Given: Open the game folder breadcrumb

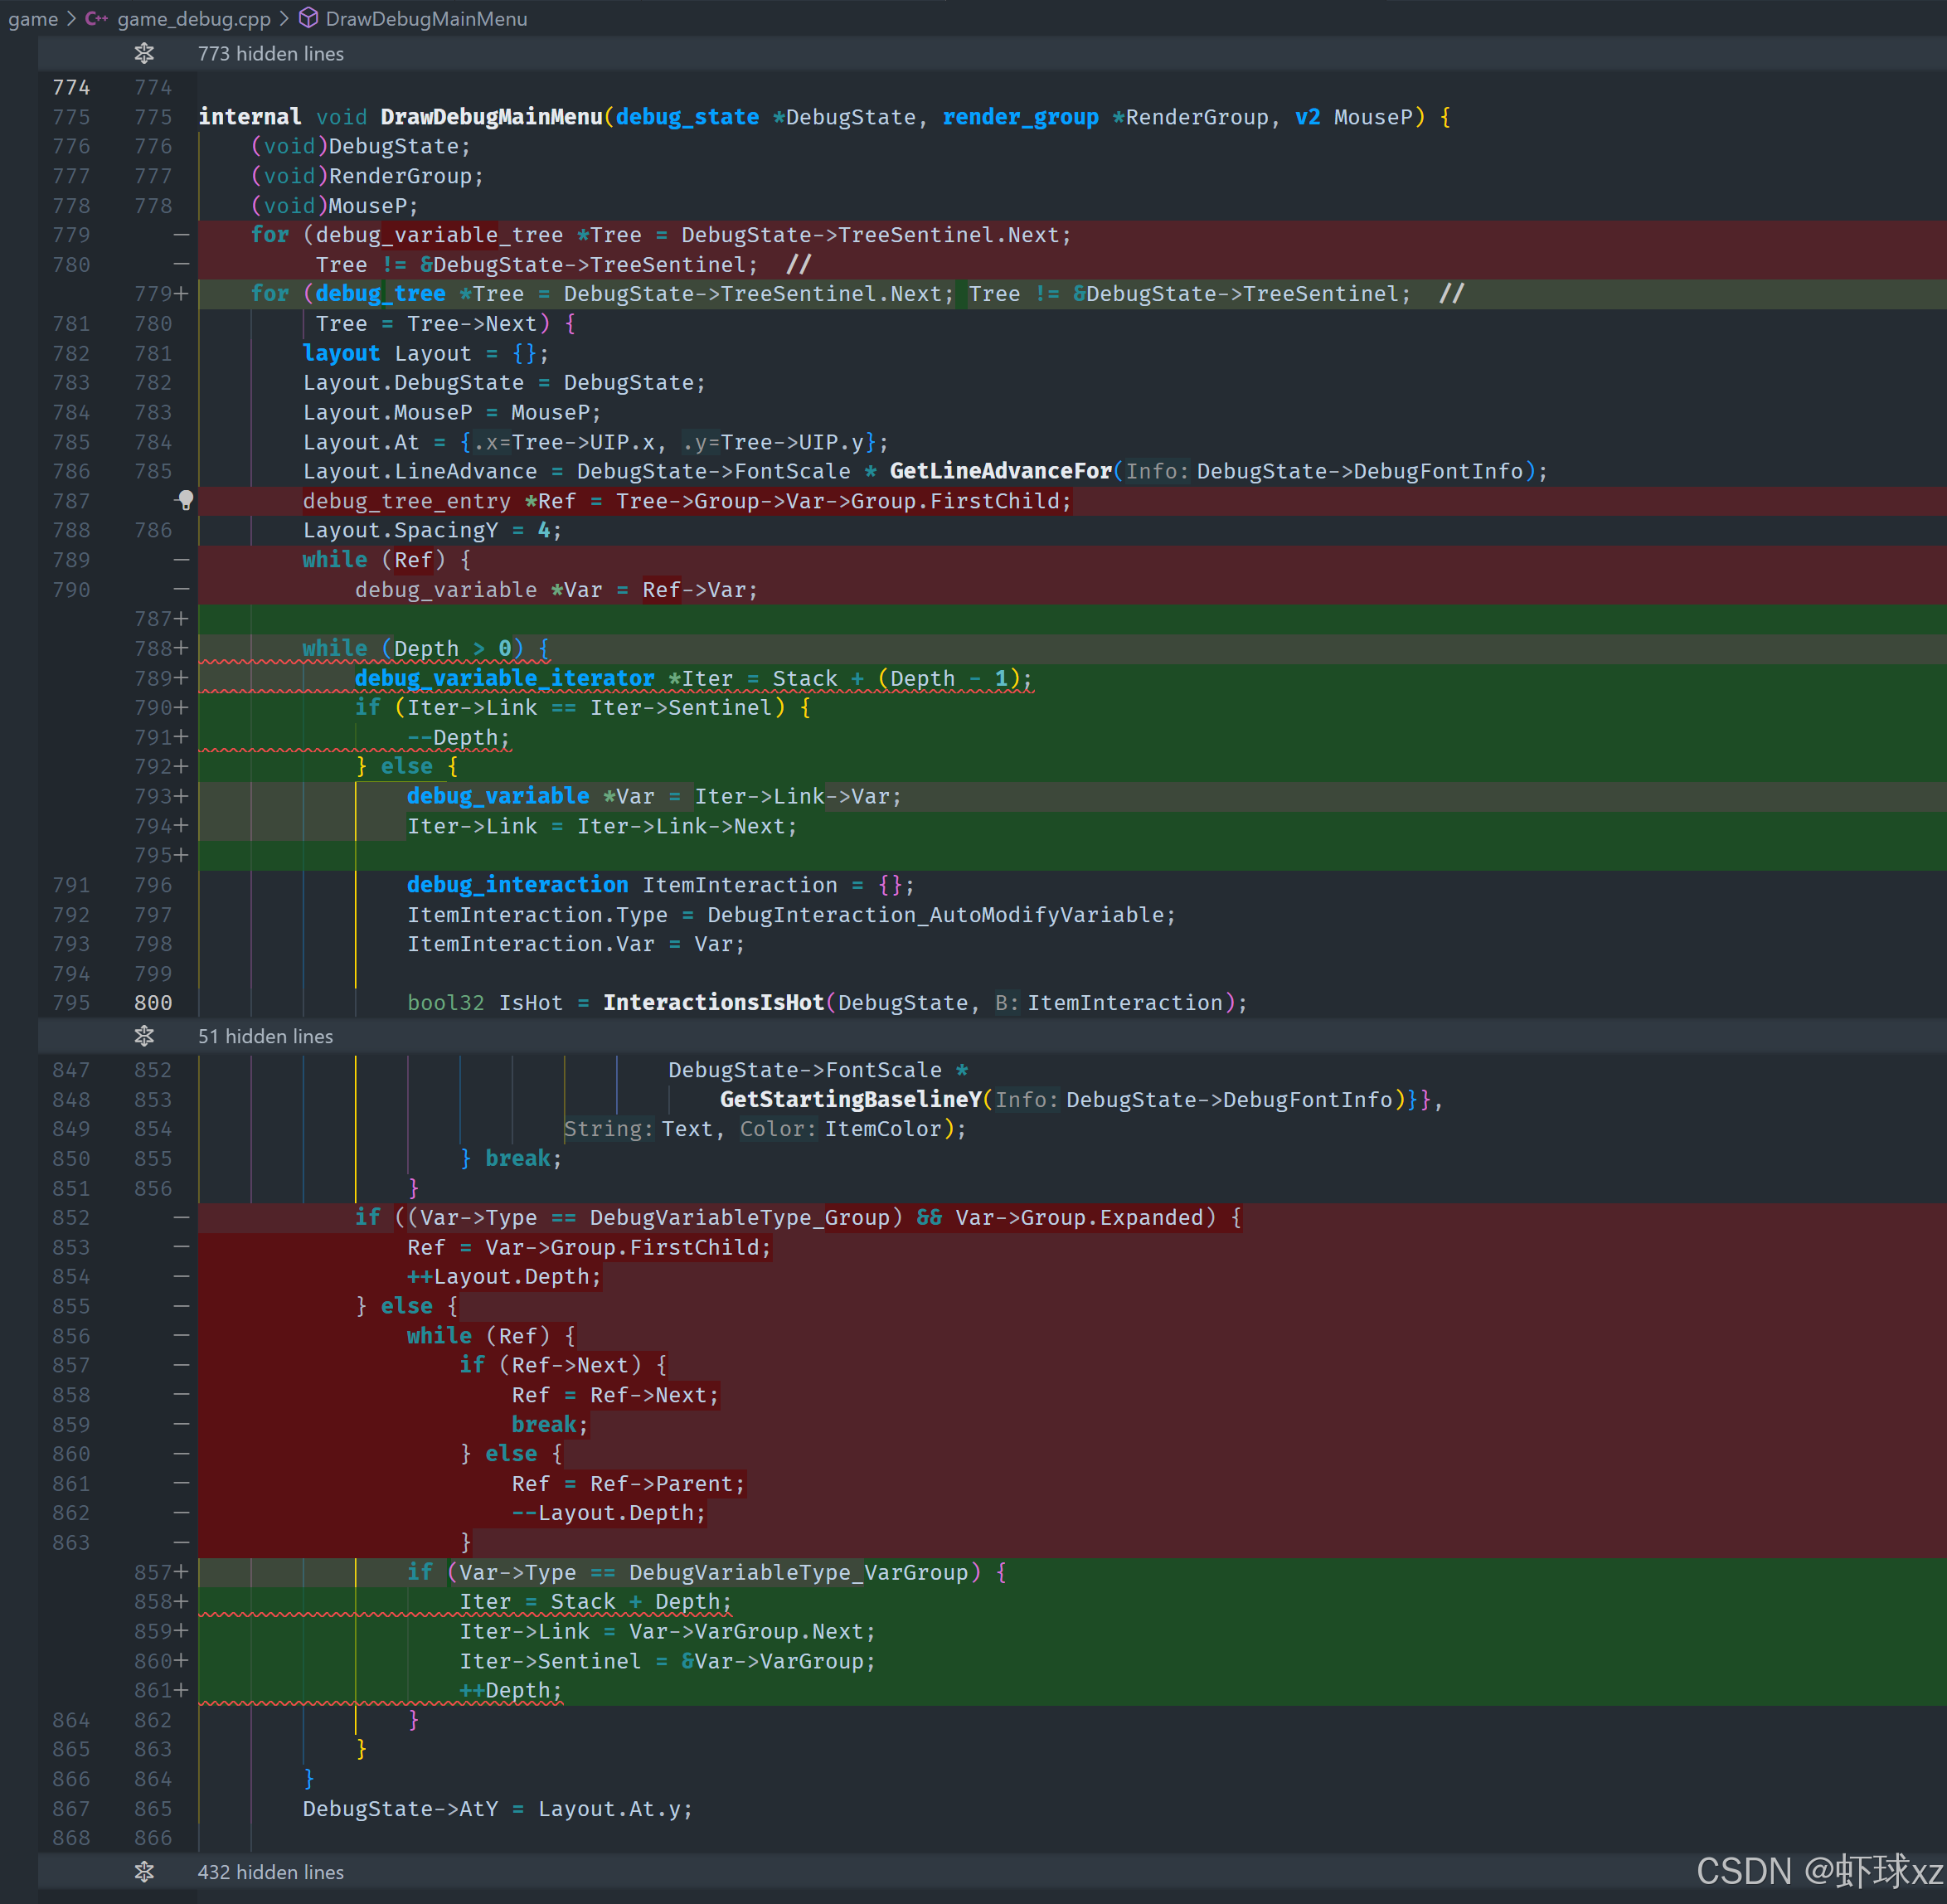Looking at the screenshot, I should click(x=33, y=19).
